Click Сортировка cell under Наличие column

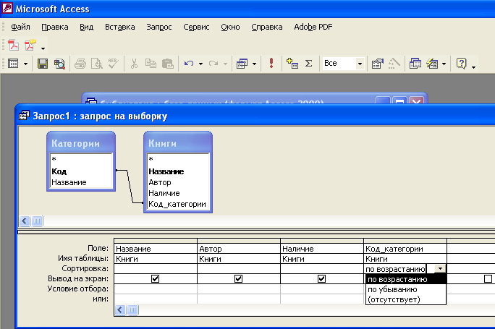click(x=322, y=269)
